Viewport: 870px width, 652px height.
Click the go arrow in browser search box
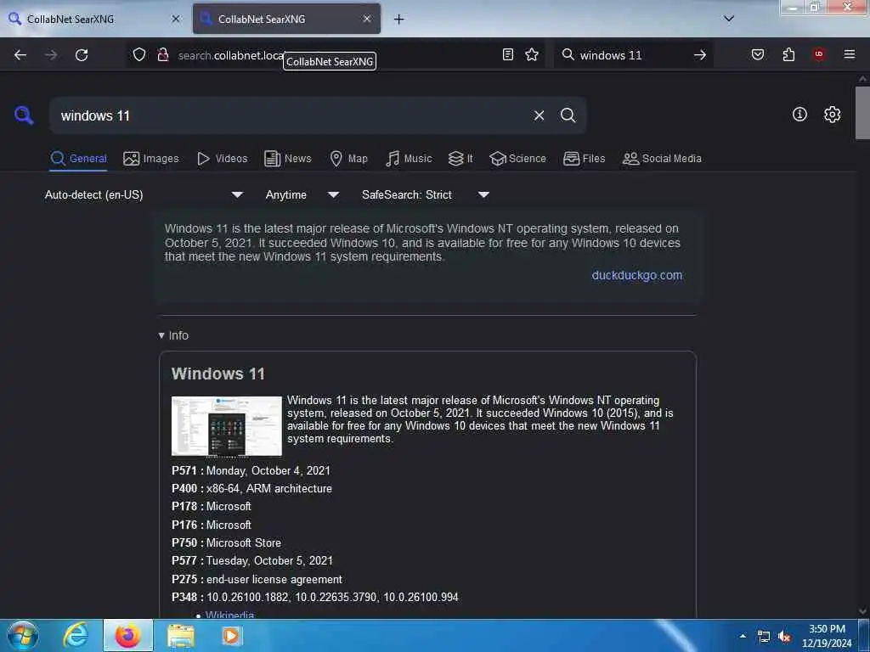click(x=700, y=55)
